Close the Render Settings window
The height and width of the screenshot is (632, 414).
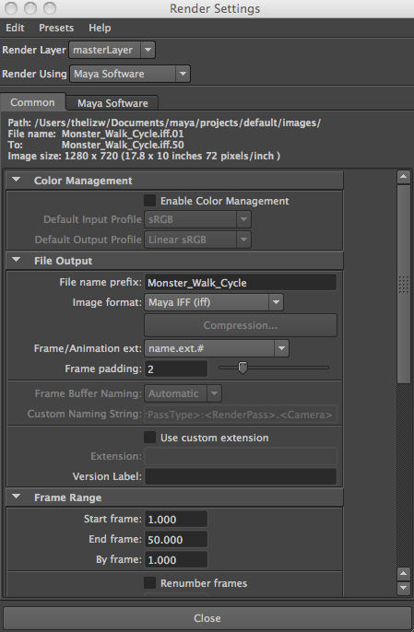tap(11, 7)
